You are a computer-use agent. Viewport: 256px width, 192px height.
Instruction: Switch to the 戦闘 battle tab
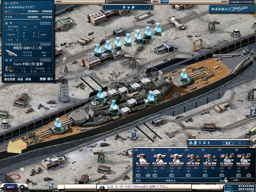pos(236,2)
